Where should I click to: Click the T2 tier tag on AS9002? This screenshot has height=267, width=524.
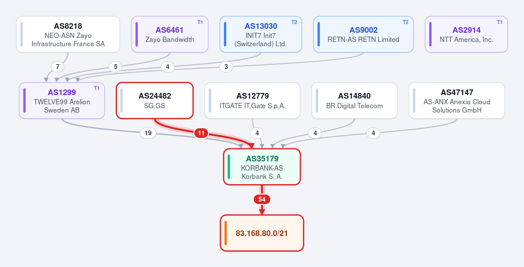[406, 22]
